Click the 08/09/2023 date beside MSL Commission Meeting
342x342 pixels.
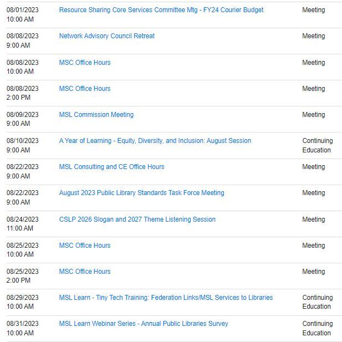point(23,115)
